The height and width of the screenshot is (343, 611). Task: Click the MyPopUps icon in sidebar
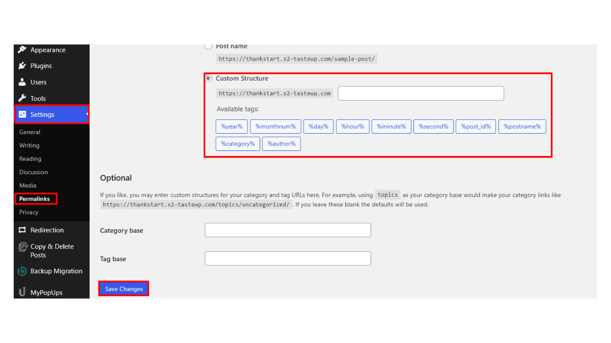pos(22,292)
